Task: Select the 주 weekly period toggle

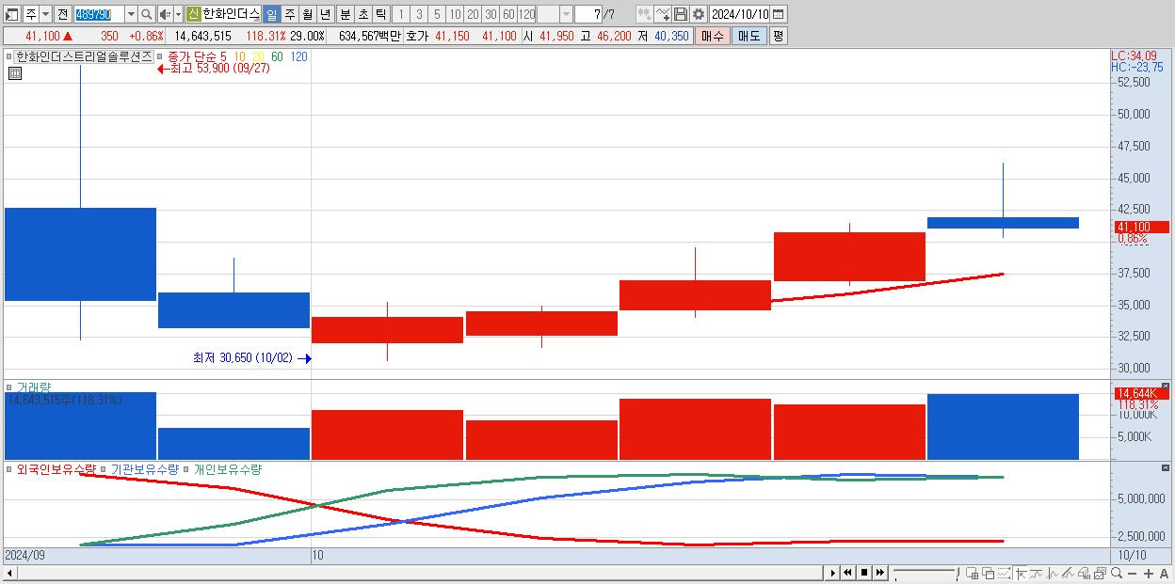Action: pyautogui.click(x=289, y=14)
